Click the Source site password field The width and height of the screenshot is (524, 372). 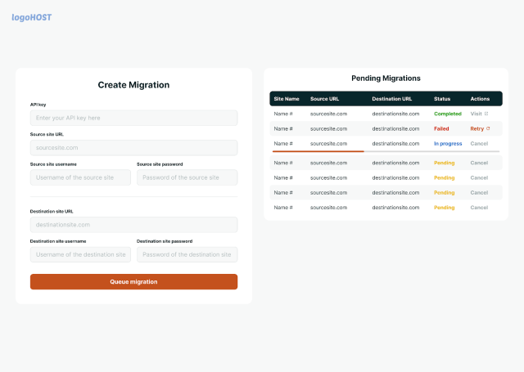pyautogui.click(x=187, y=177)
